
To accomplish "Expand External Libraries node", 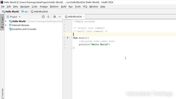I will [x=6, y=25].
